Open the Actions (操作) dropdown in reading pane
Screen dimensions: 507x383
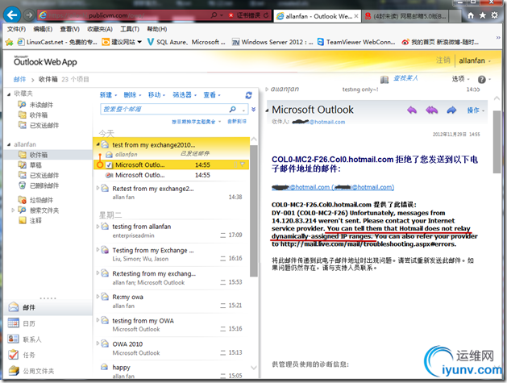point(476,110)
